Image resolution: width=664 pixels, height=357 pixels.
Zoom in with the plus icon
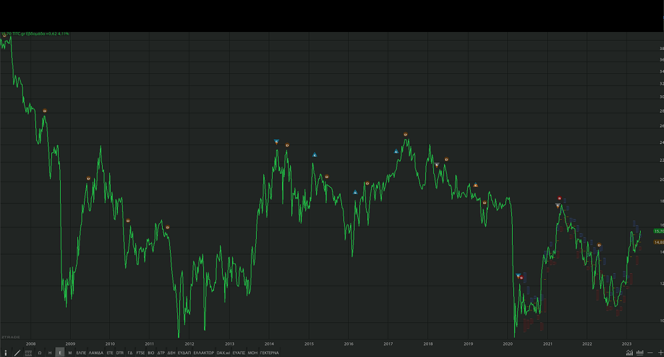[660, 353]
